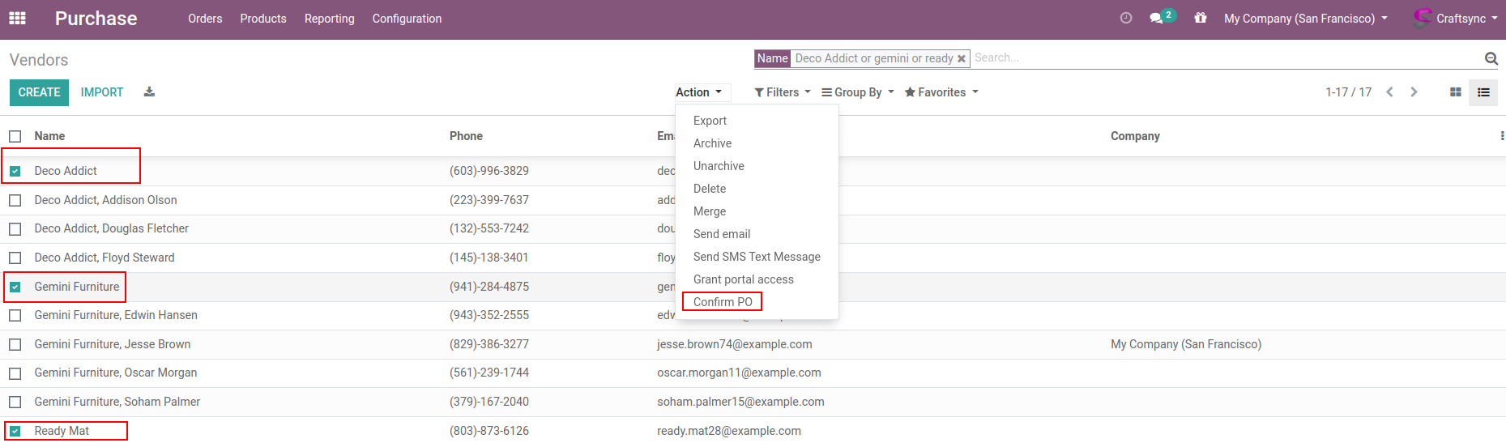Expand the Group By dropdown
Screen dimensions: 1506x443
tap(857, 92)
